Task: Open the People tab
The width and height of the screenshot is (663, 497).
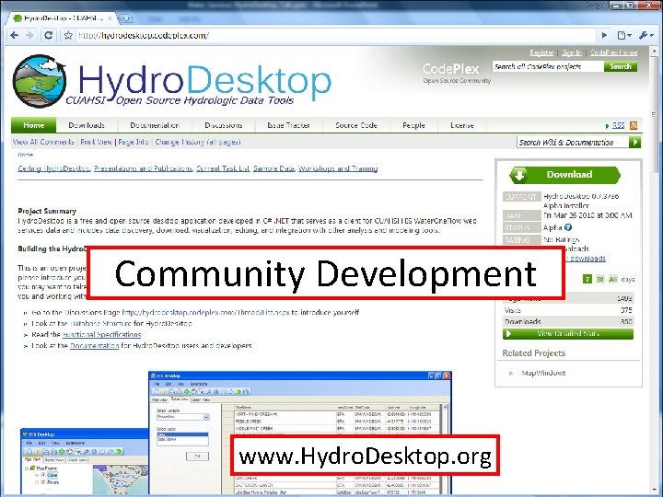Action: tap(413, 125)
